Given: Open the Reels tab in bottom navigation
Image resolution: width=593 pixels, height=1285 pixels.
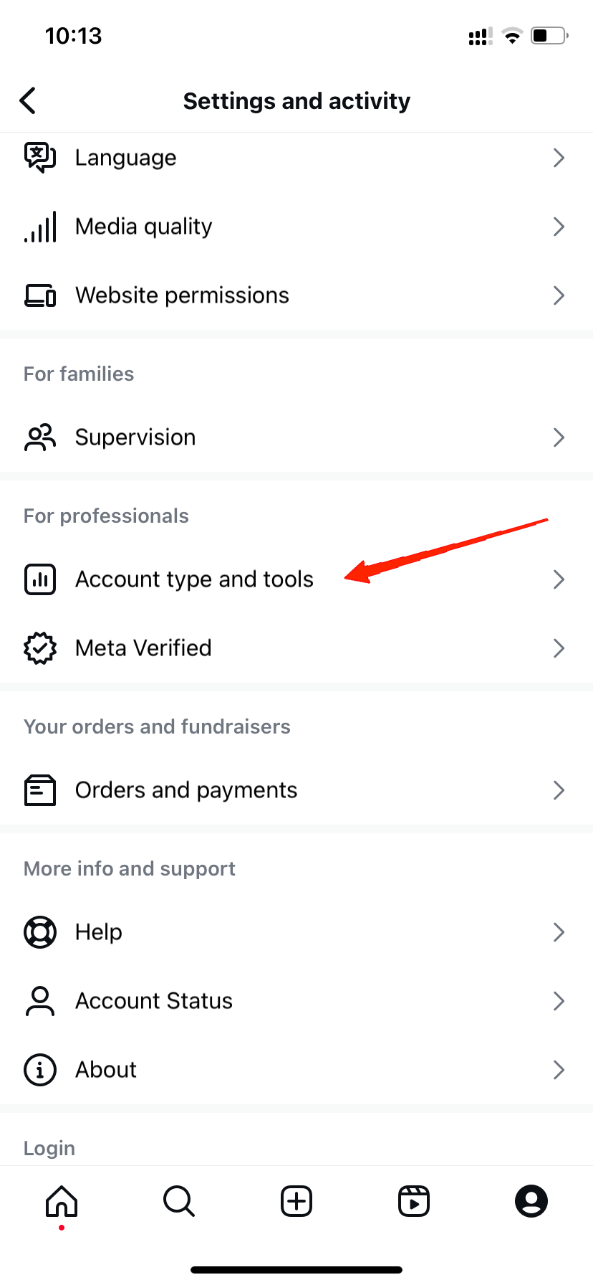Looking at the screenshot, I should pos(413,1201).
